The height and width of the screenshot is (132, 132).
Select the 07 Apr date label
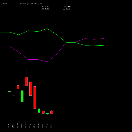click(x=34, y=126)
